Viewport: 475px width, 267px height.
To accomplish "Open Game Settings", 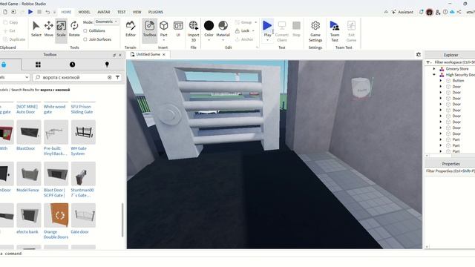I will (x=315, y=31).
